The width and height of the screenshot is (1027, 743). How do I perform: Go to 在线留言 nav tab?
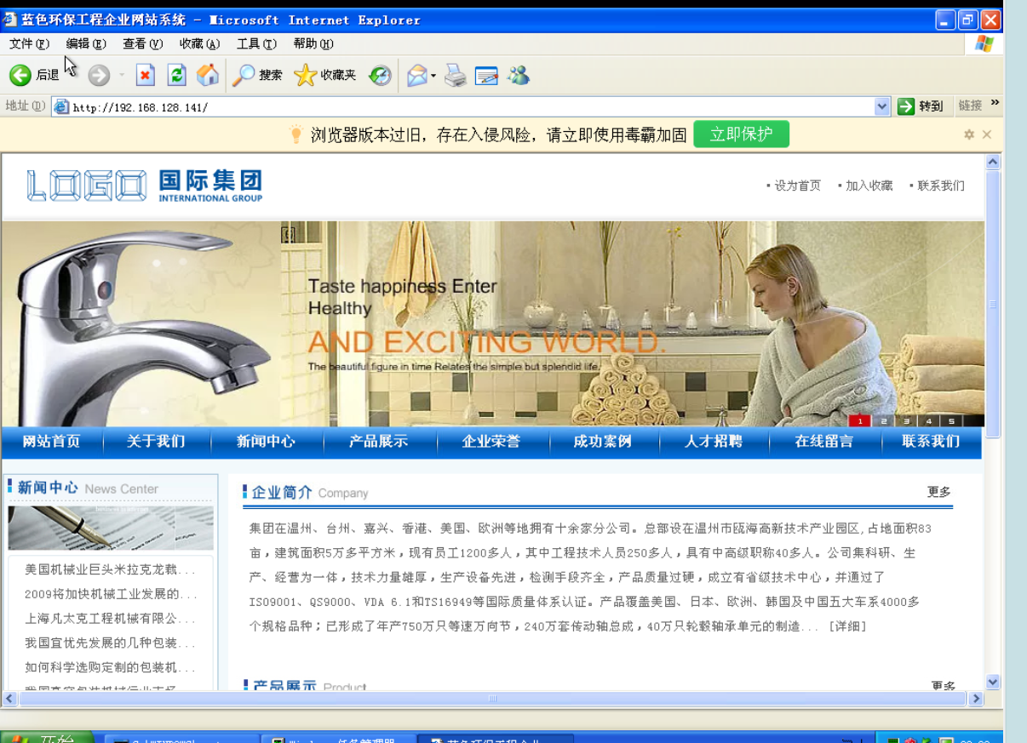(x=824, y=442)
